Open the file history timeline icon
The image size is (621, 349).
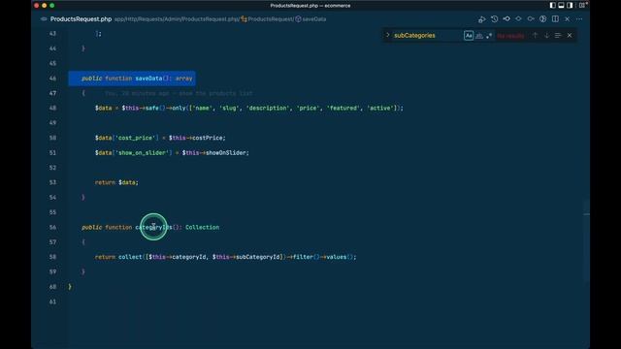tap(494, 19)
